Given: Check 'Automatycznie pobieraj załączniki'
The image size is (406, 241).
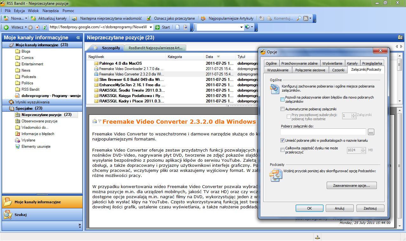Looking at the screenshot, I should [x=283, y=109].
